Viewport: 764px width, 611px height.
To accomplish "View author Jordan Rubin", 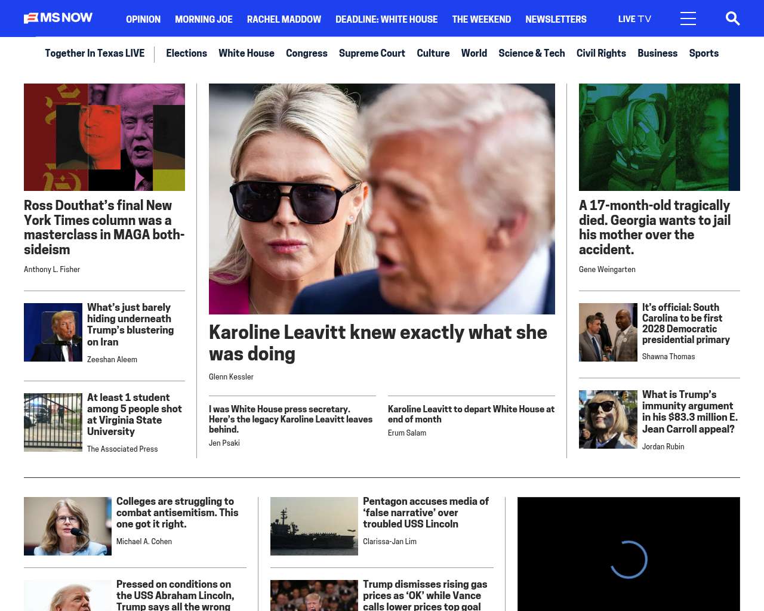I will 663,447.
